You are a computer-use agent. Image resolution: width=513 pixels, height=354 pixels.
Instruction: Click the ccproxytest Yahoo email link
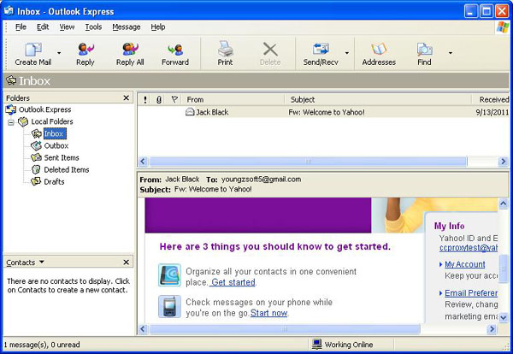pos(469,248)
